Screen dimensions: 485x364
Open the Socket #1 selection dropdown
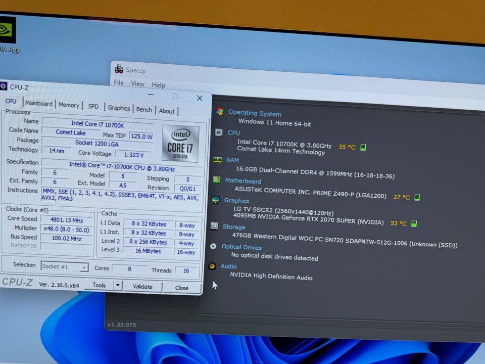coord(84,267)
